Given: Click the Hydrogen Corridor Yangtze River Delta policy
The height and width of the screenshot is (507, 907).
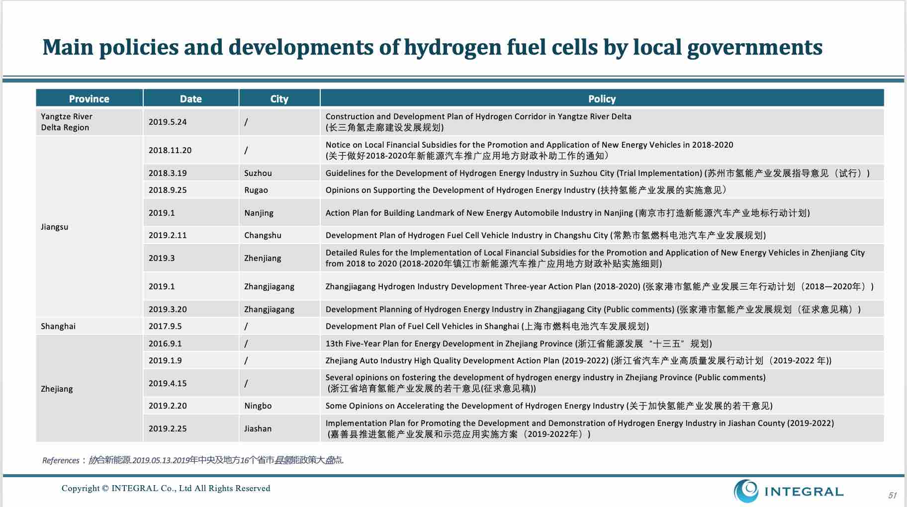Looking at the screenshot, I should point(478,122).
